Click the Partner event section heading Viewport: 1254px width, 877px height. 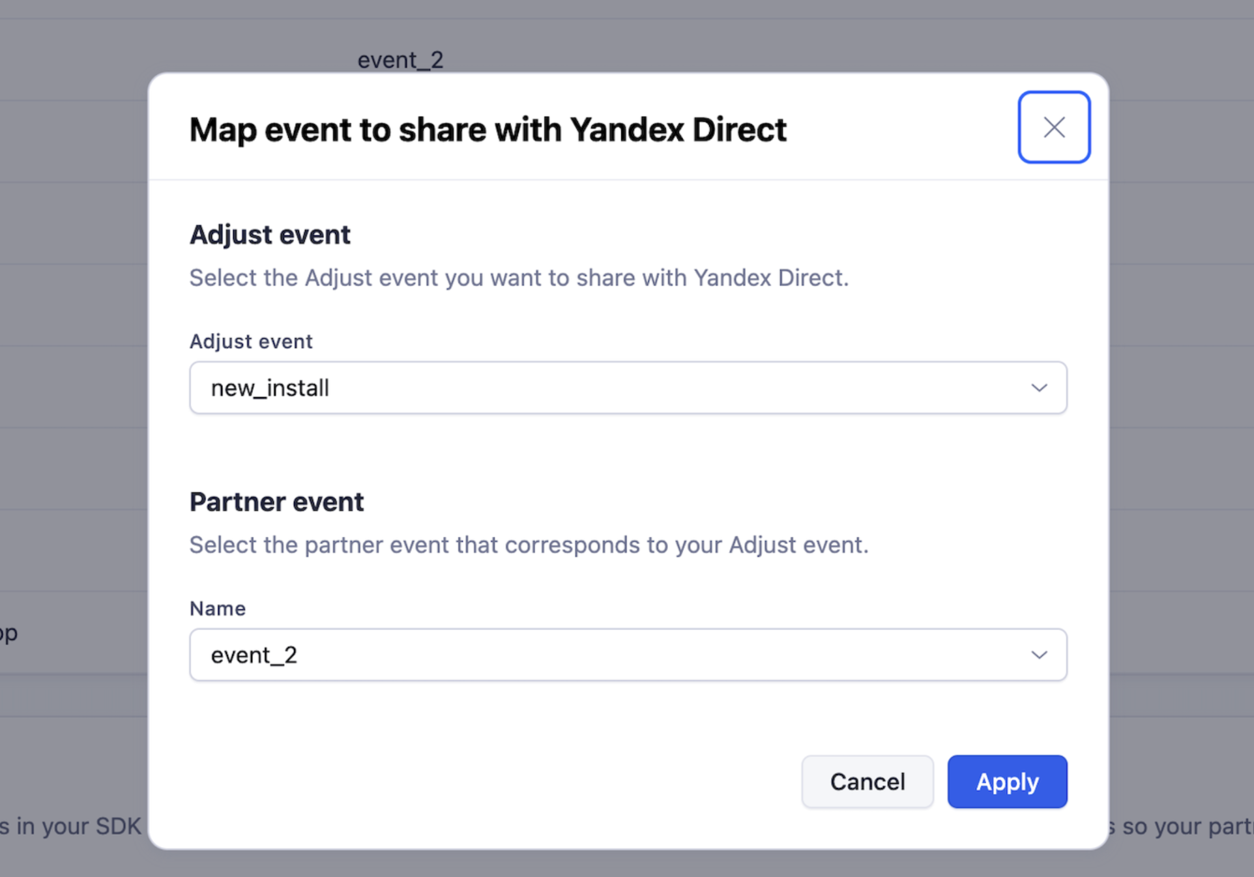pos(276,502)
